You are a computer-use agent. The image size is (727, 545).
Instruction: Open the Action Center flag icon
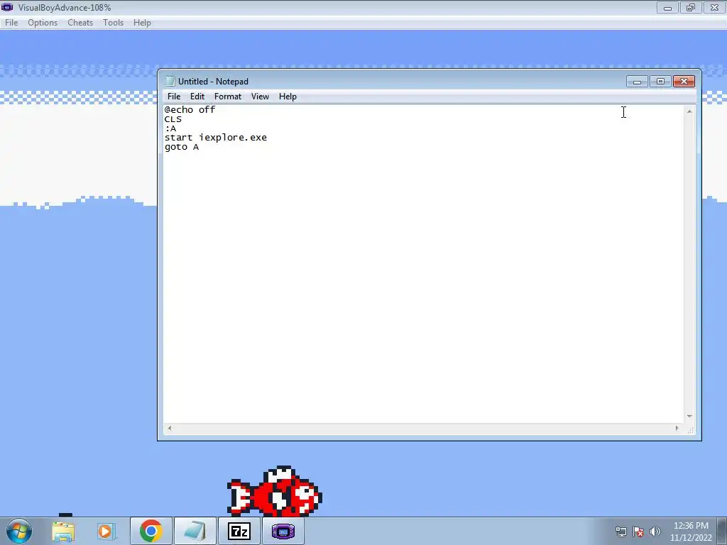(x=638, y=532)
